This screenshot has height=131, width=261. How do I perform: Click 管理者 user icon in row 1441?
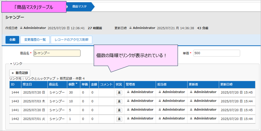click(x=128, y=110)
